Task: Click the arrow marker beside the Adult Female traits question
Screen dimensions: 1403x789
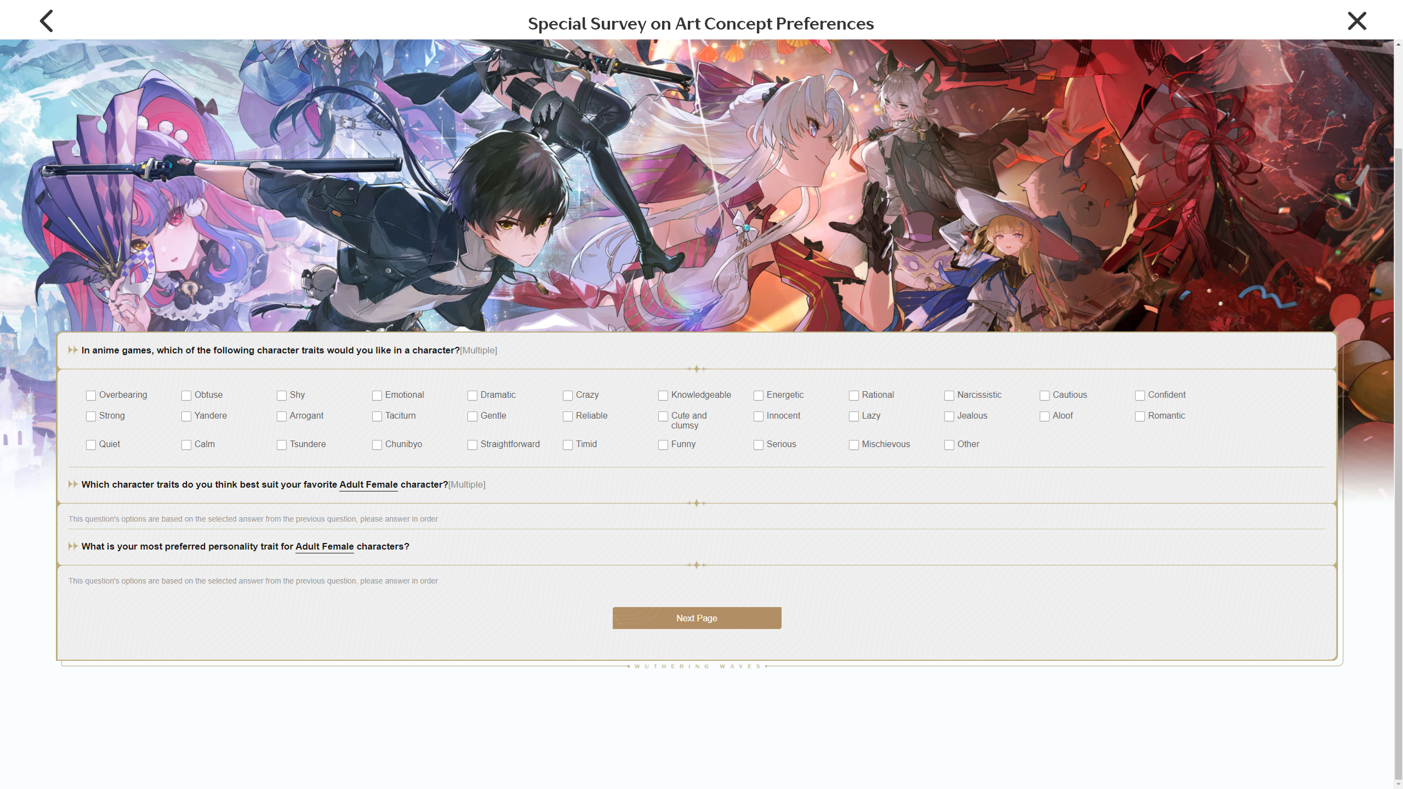Action: coord(72,484)
